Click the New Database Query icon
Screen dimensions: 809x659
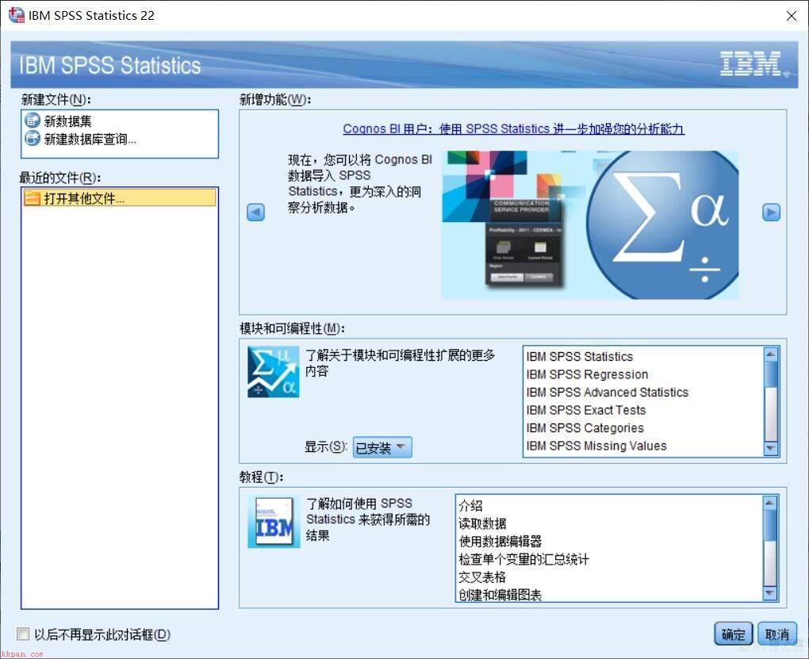[x=32, y=138]
